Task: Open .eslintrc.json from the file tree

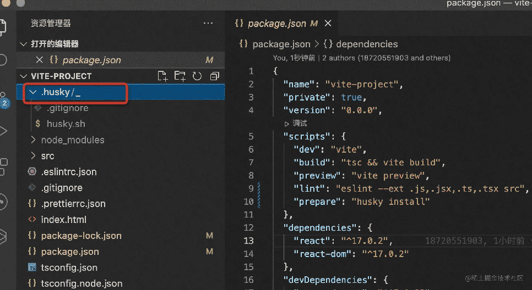Action: coord(68,172)
